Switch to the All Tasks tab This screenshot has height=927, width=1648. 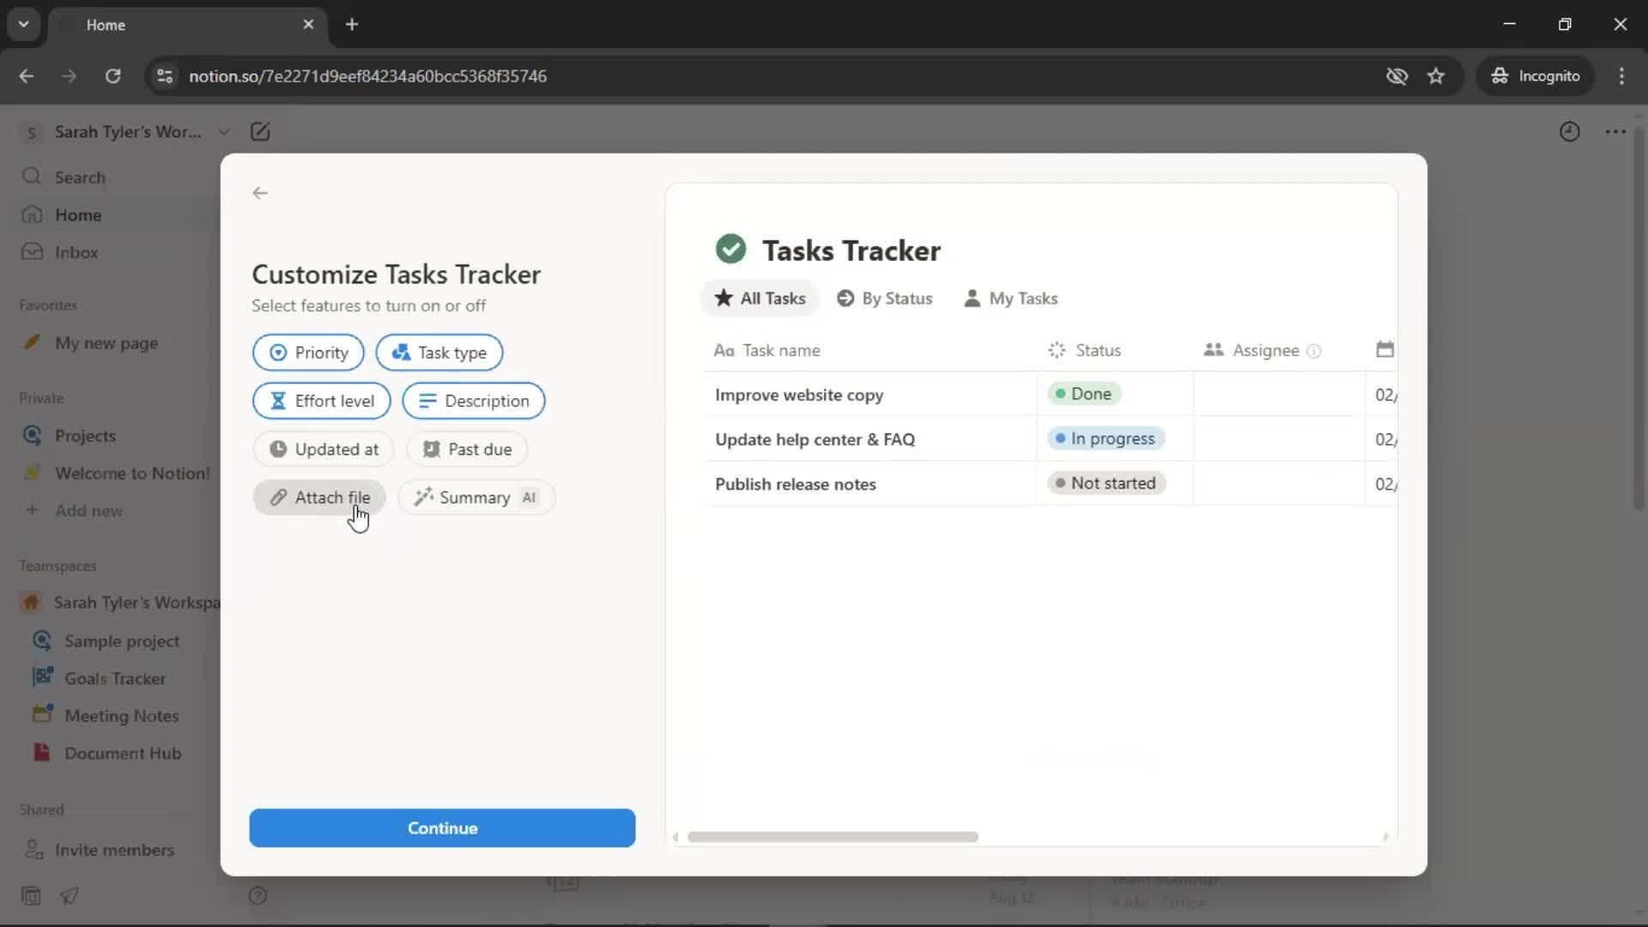click(x=760, y=299)
